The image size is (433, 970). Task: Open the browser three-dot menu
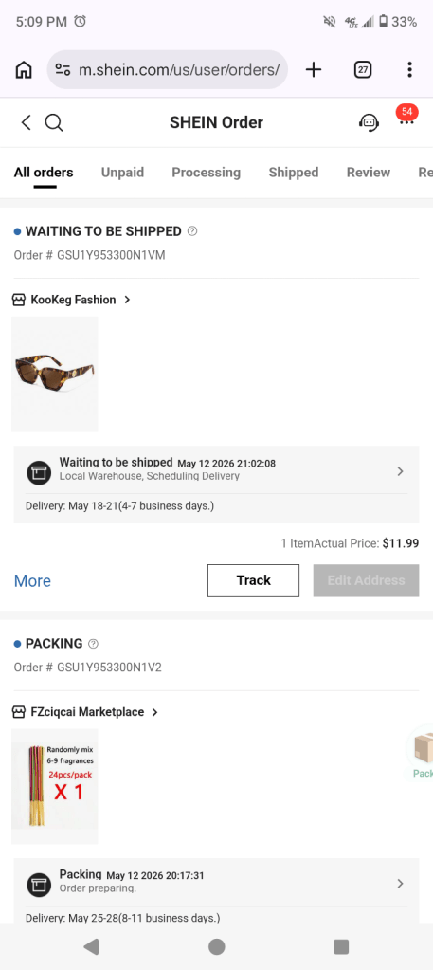pyautogui.click(x=409, y=70)
